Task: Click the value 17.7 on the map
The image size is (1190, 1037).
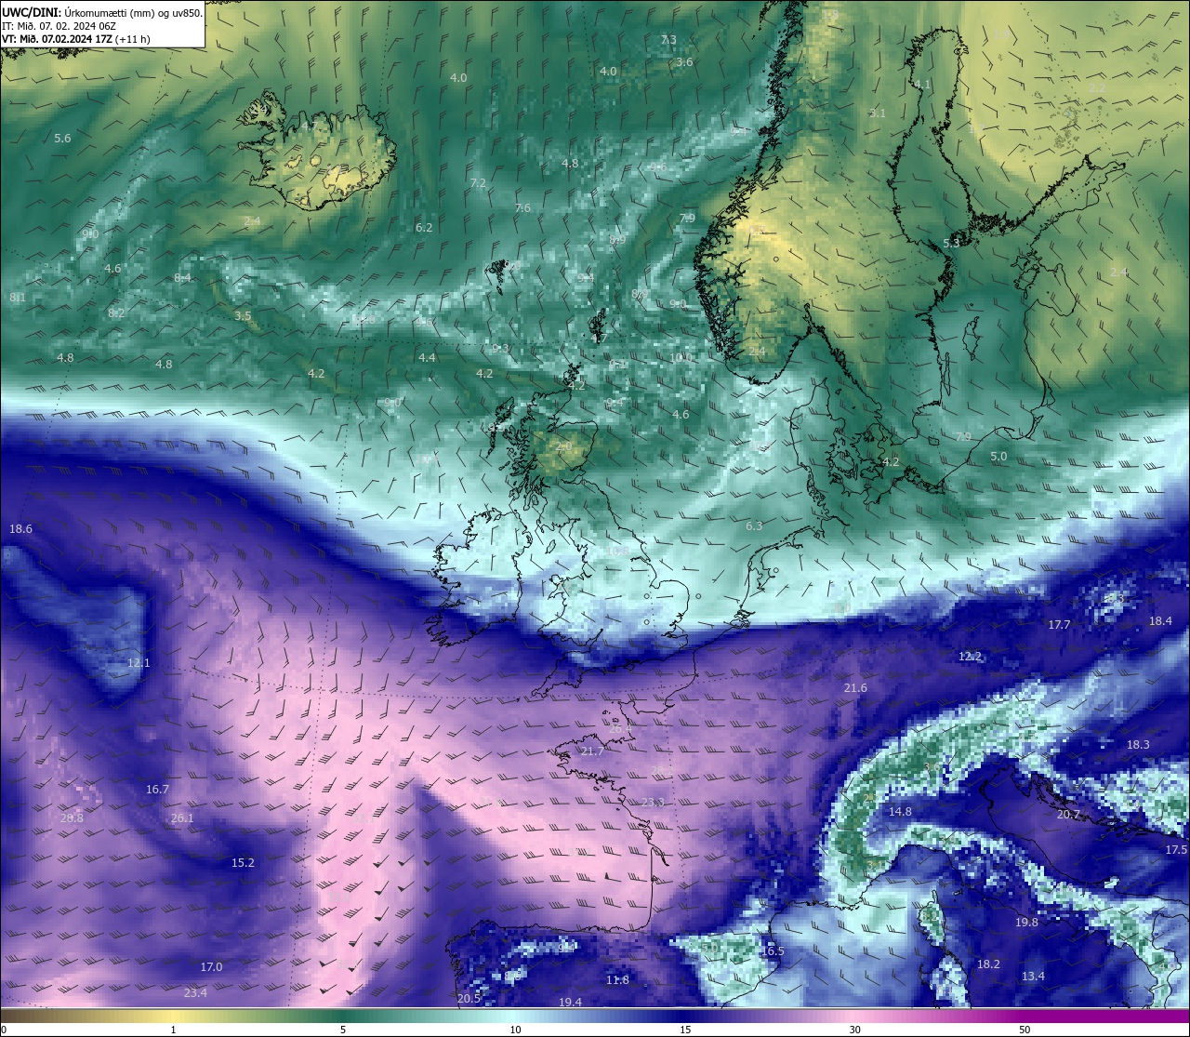Action: coord(1060,625)
